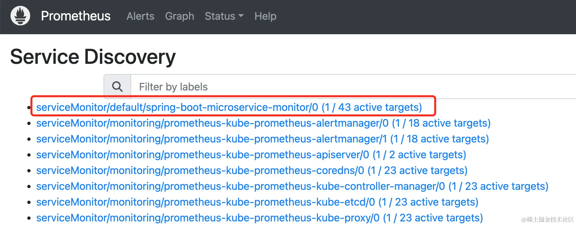Screen dimensions: 576x225
Task: Open the alertmanager/1 service monitor link
Action: (x=262, y=139)
